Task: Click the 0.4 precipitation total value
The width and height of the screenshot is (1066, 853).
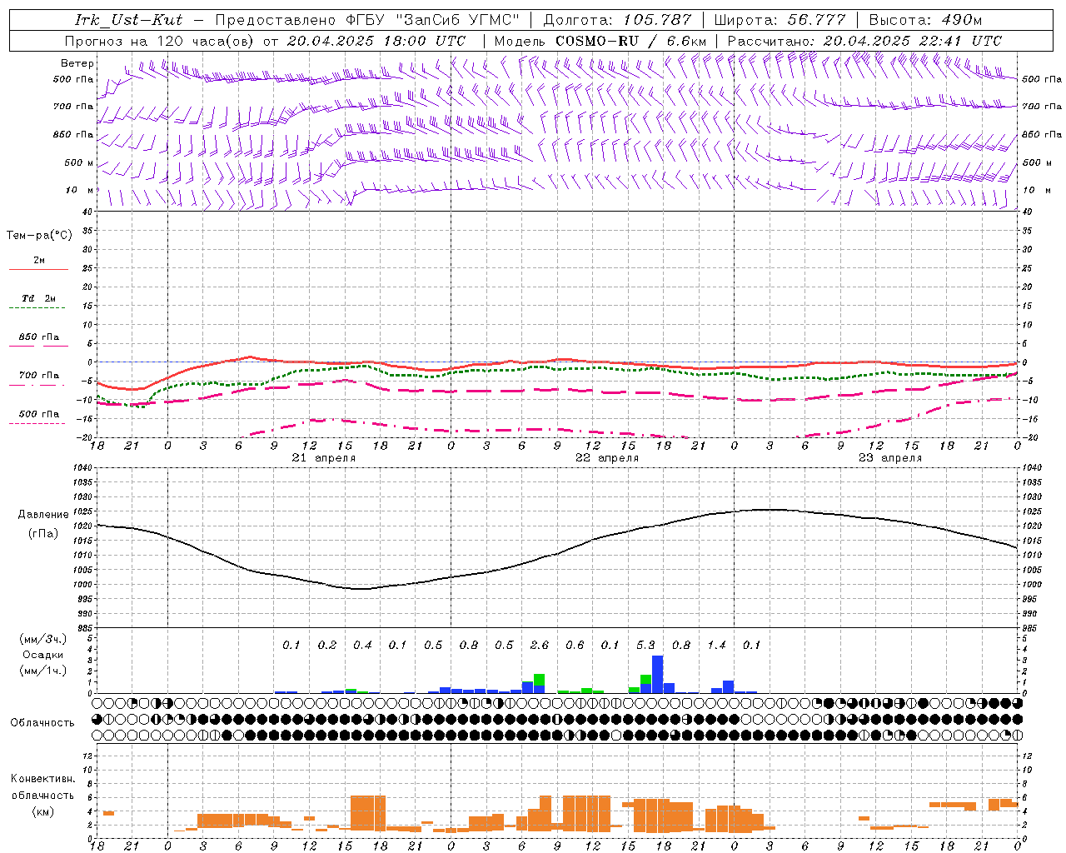Action: point(362,645)
